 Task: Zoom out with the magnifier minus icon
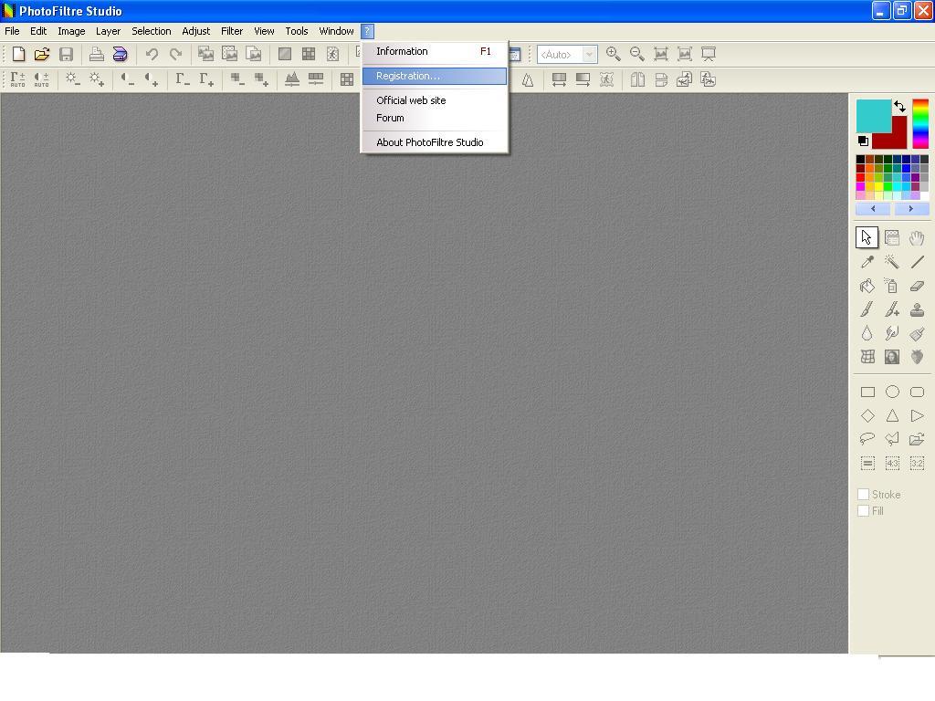(636, 54)
